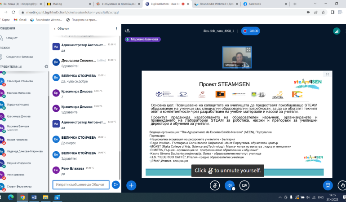The height and width of the screenshot is (202, 346).
Task: Turn on webcam sharing
Action: tap(245, 185)
